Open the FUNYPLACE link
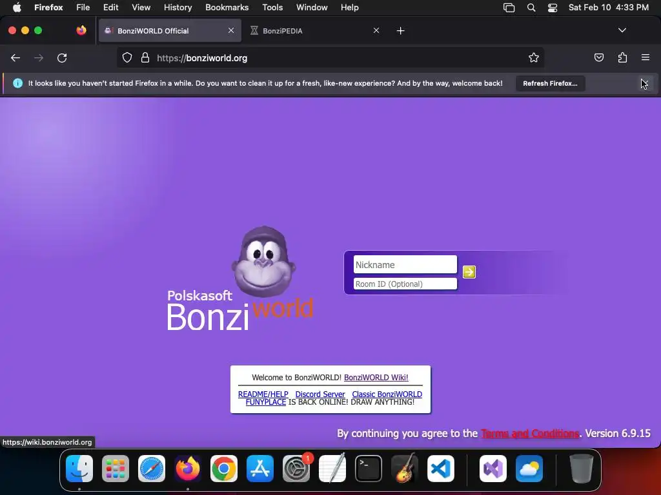This screenshot has height=495, width=661. coord(265,402)
